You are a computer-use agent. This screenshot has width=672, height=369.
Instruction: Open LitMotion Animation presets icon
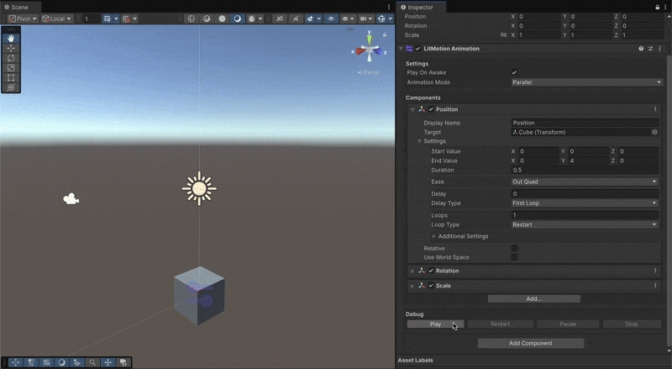(x=650, y=49)
